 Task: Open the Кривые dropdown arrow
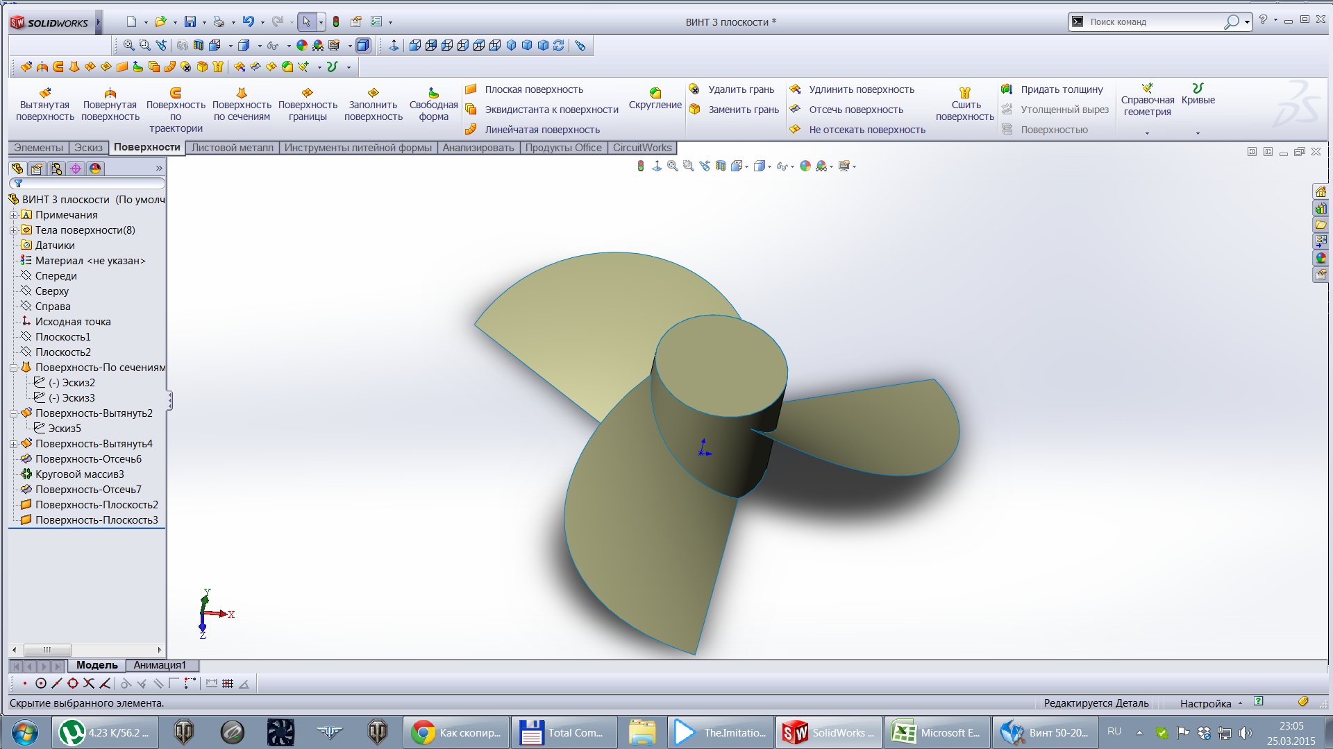click(x=1198, y=132)
